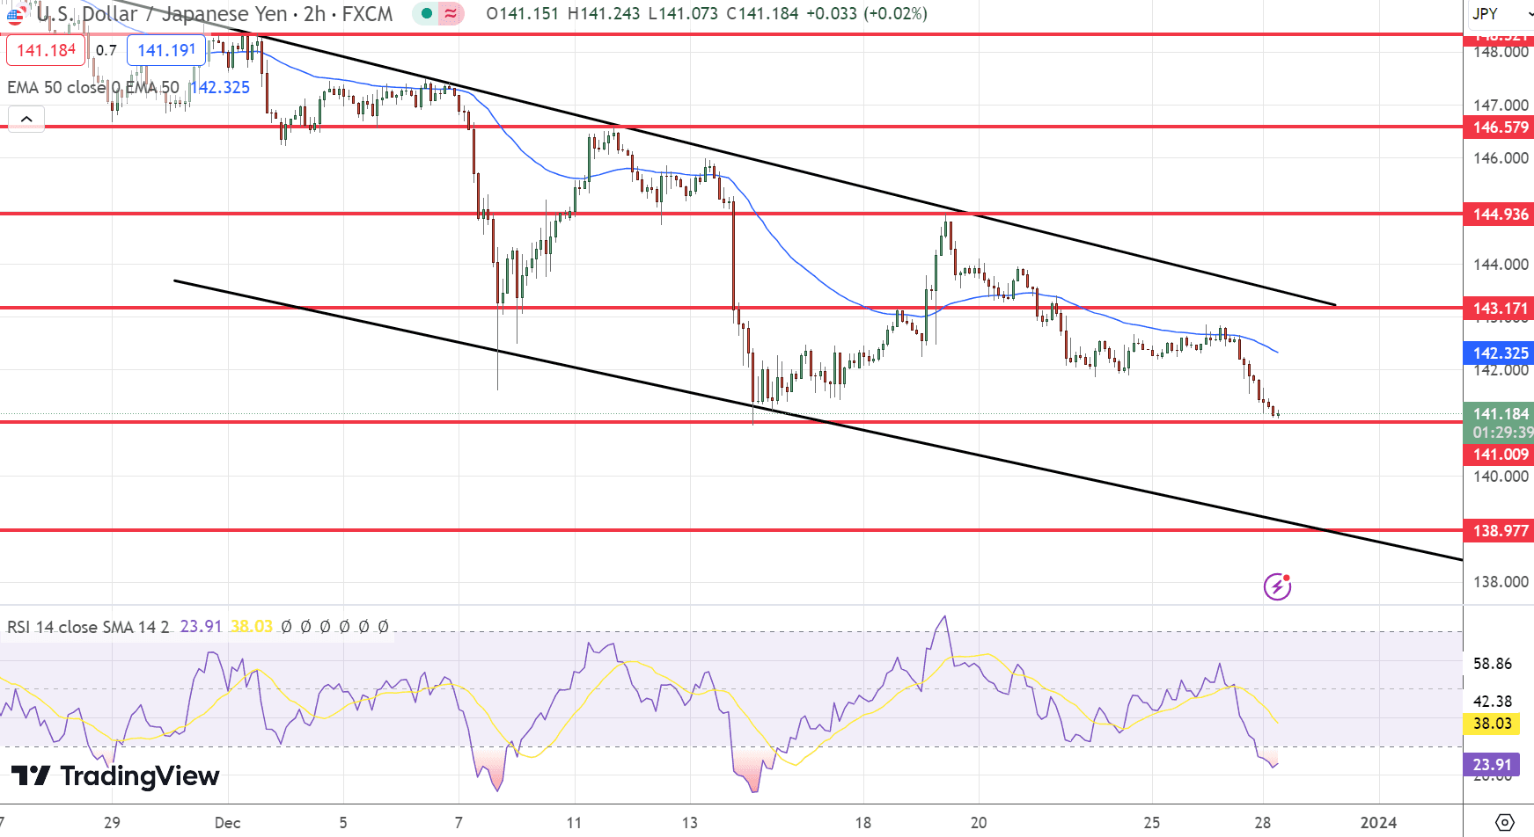Click the pink delayed data indicator icon

[x=451, y=13]
